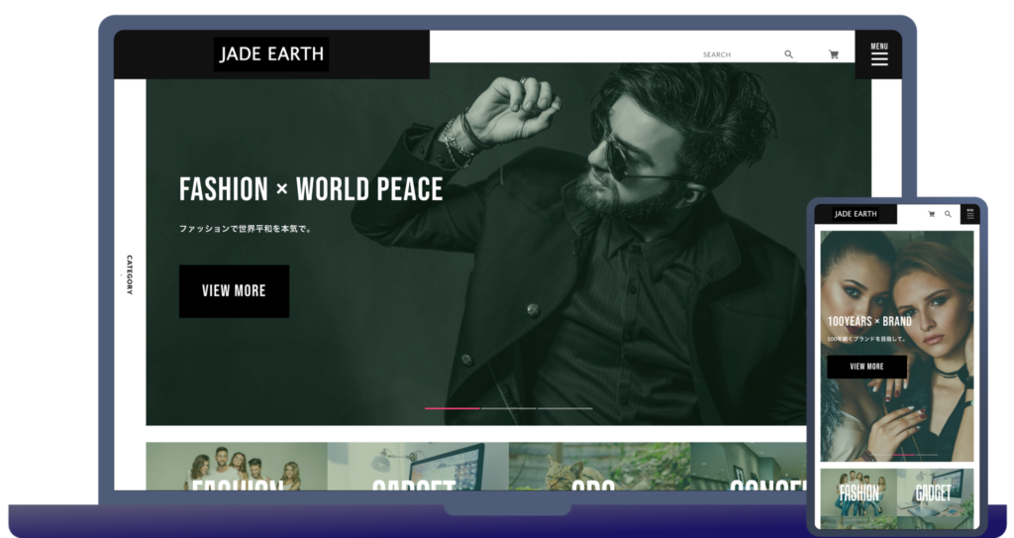Click the desktop search magnifier icon

tap(789, 54)
